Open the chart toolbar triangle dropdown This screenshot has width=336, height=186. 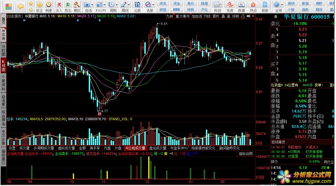point(253,16)
